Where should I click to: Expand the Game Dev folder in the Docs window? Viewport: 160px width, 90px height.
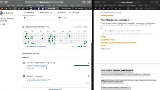tap(112, 6)
